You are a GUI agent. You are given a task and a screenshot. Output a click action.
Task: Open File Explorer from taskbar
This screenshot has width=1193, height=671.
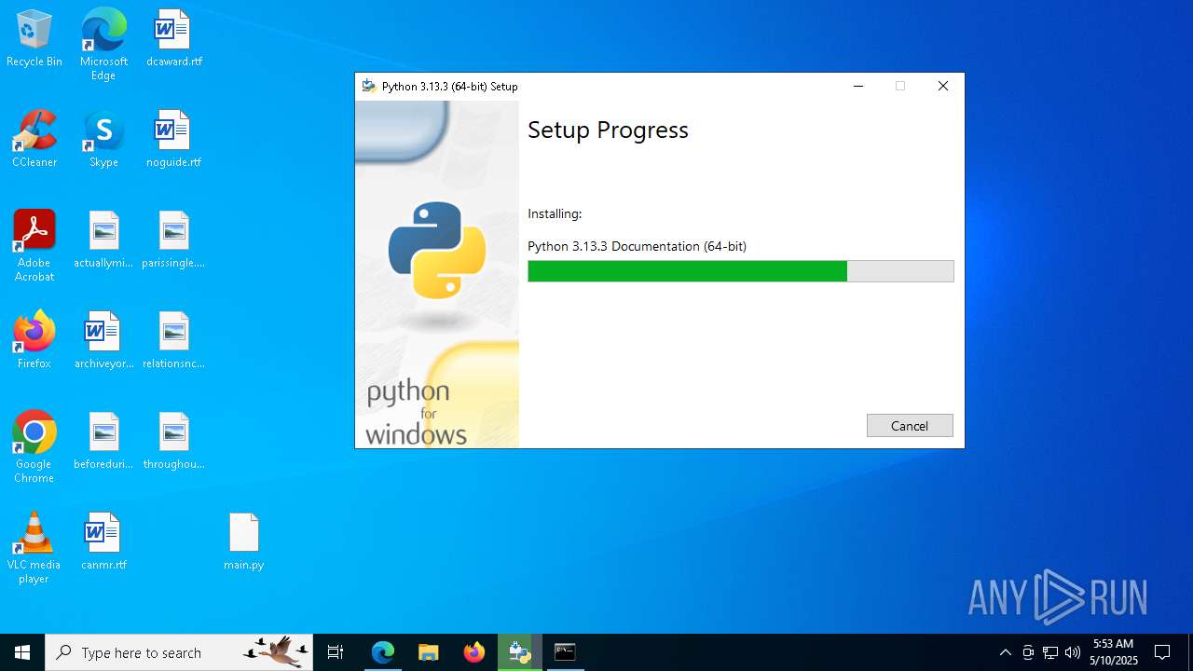click(428, 652)
